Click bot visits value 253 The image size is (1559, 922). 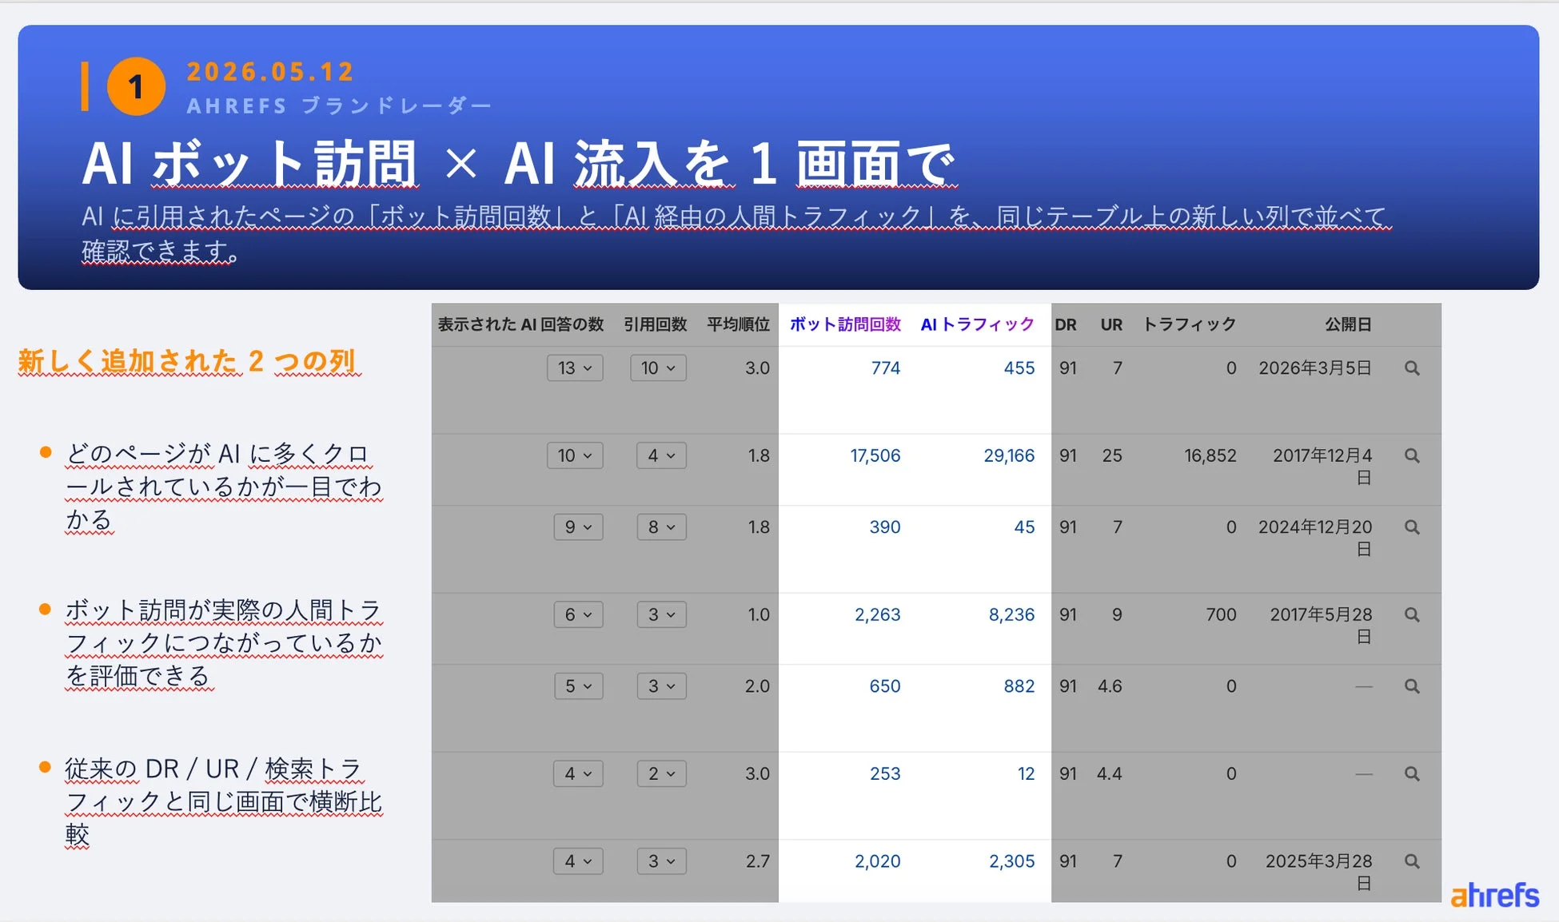[885, 774]
